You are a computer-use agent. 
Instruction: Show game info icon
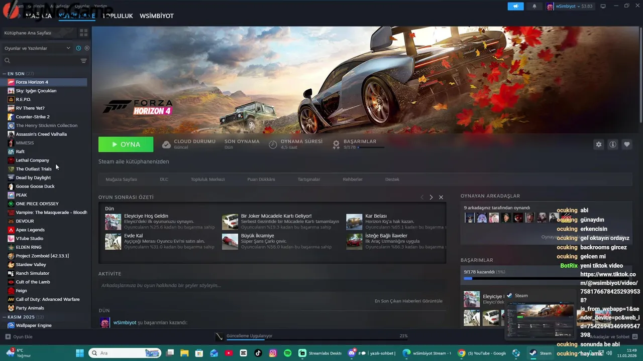pos(613,144)
